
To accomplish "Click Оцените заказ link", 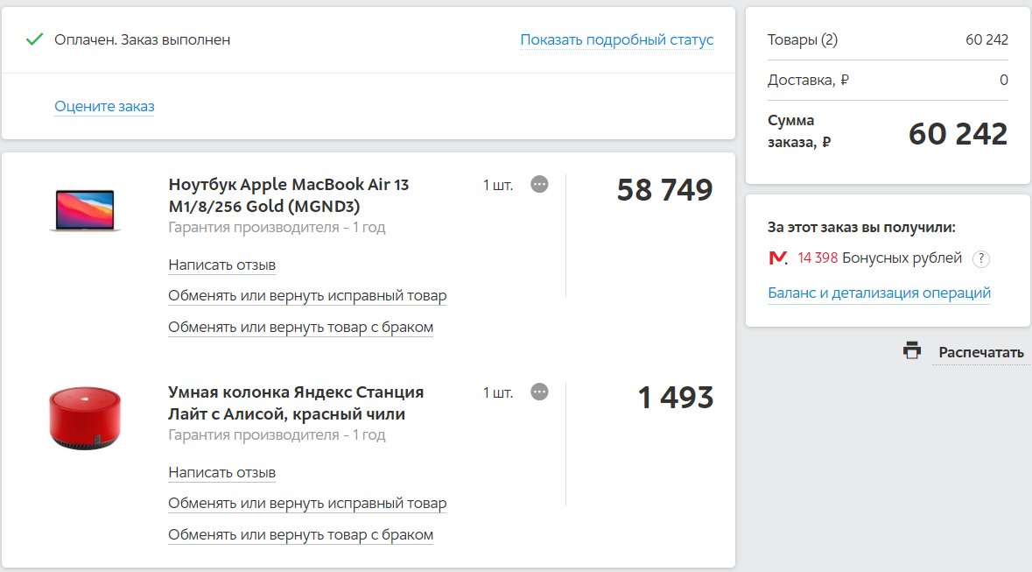I will (x=104, y=106).
